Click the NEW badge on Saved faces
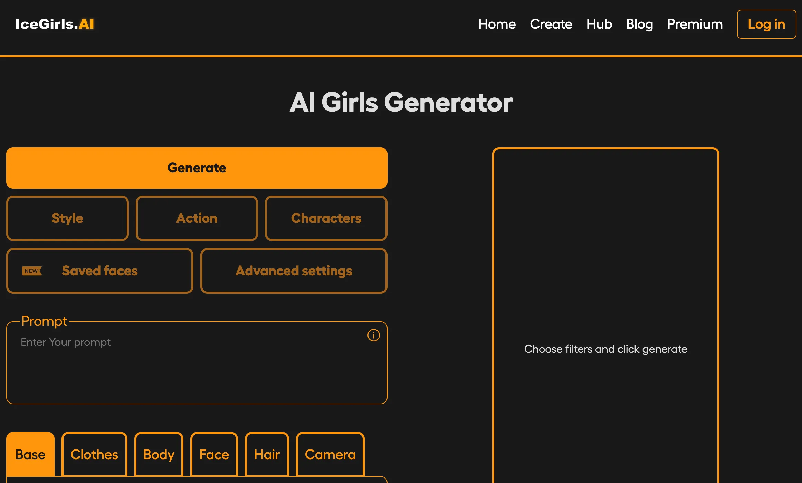 [x=32, y=271]
